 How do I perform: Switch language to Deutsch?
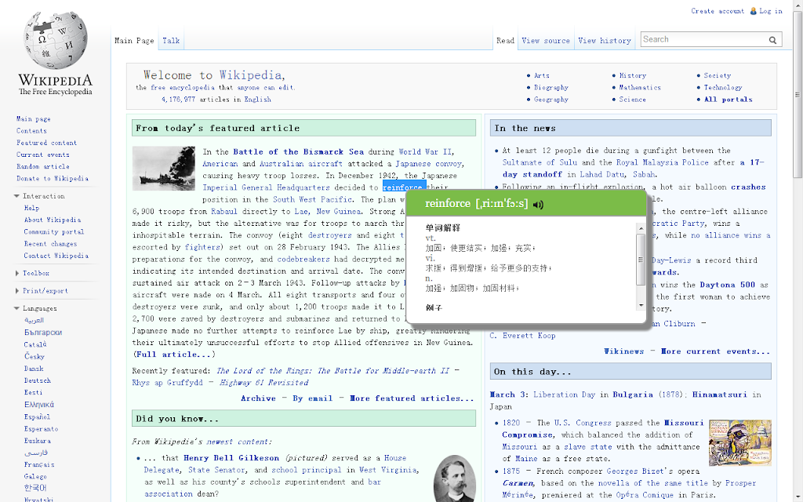click(38, 380)
